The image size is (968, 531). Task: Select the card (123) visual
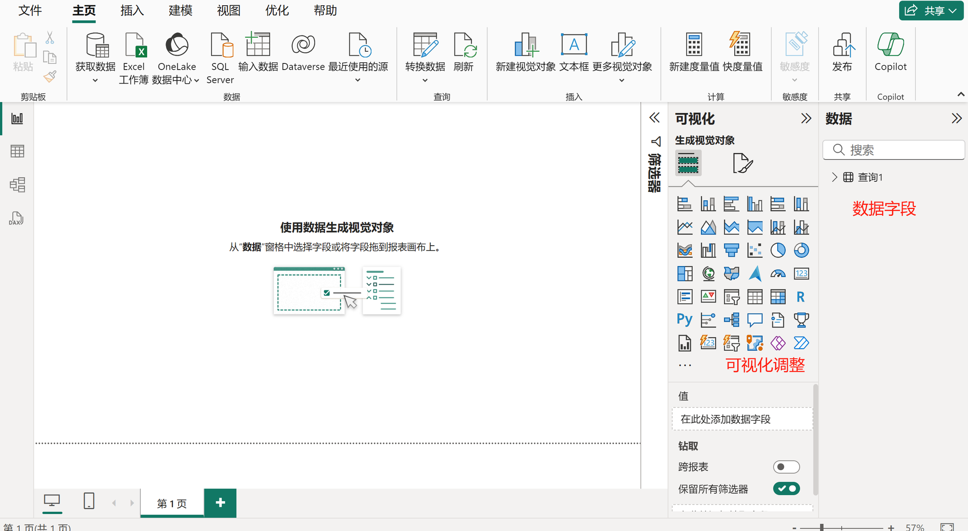801,273
